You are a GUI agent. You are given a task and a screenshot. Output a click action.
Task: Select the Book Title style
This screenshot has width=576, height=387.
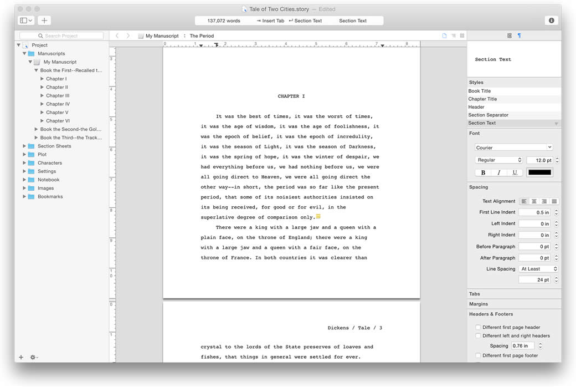[514, 91]
